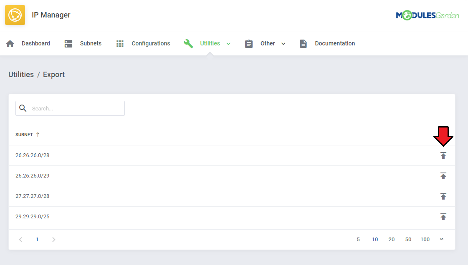Select page number 1
This screenshot has width=468, height=265.
(37, 240)
